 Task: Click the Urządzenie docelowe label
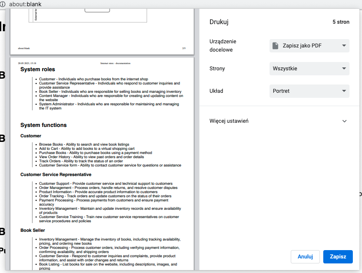223,46
